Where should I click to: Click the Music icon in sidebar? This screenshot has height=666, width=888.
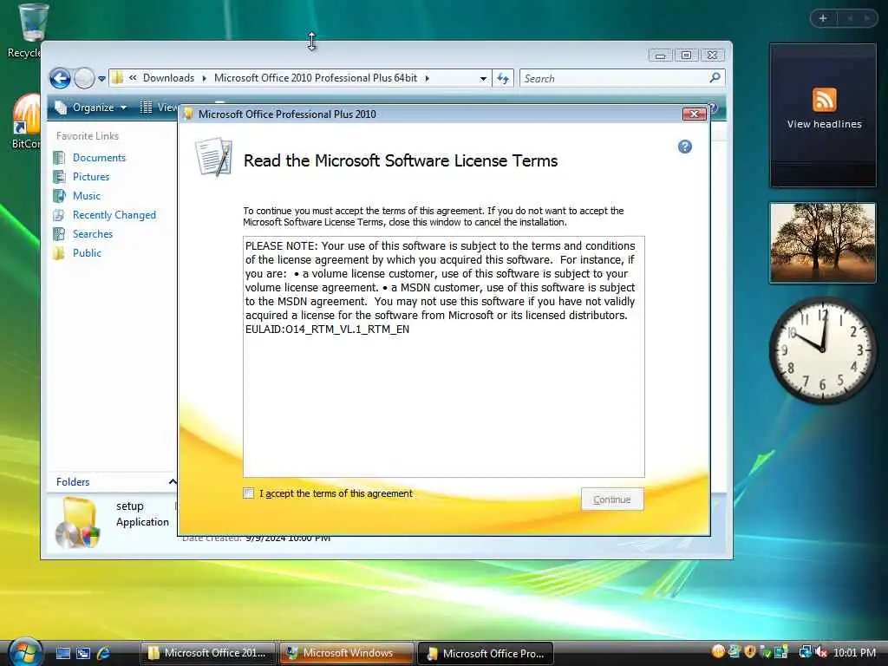59,196
